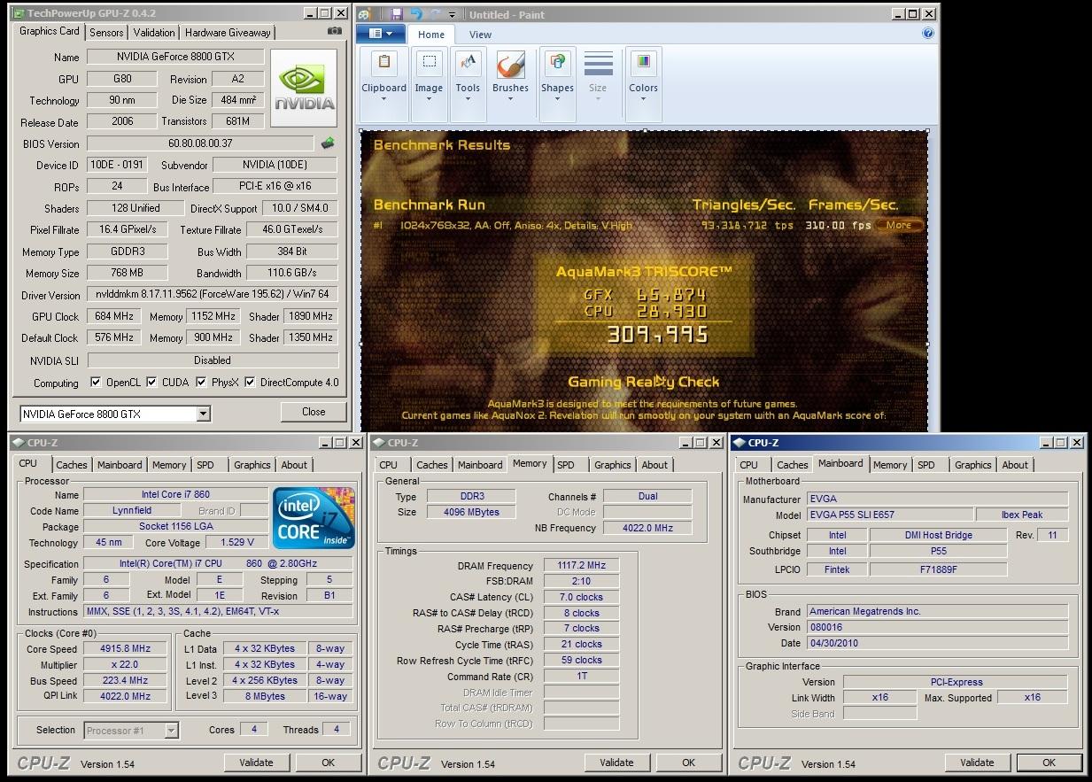Expand the Brushes dropdown arrow in Paint
The width and height of the screenshot is (1092, 782).
510,99
